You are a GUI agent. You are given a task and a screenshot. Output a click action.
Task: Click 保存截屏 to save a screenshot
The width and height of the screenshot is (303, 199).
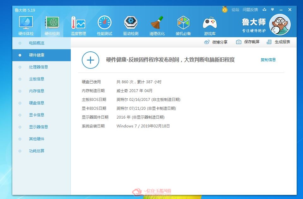(x=248, y=42)
